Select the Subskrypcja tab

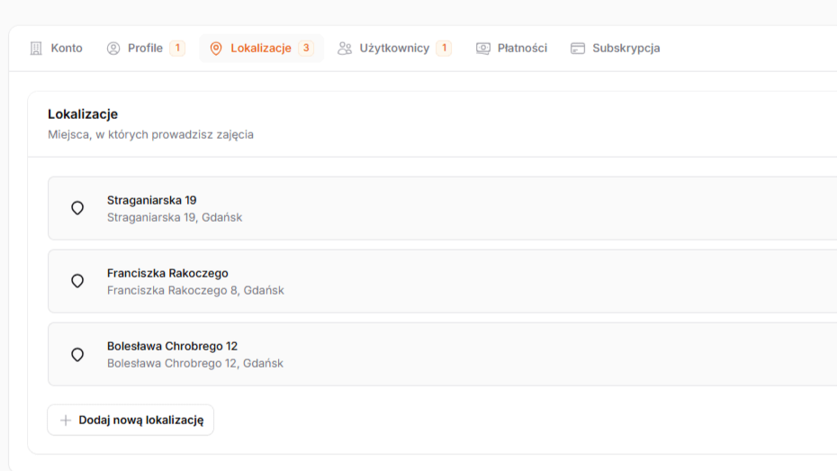(x=625, y=49)
